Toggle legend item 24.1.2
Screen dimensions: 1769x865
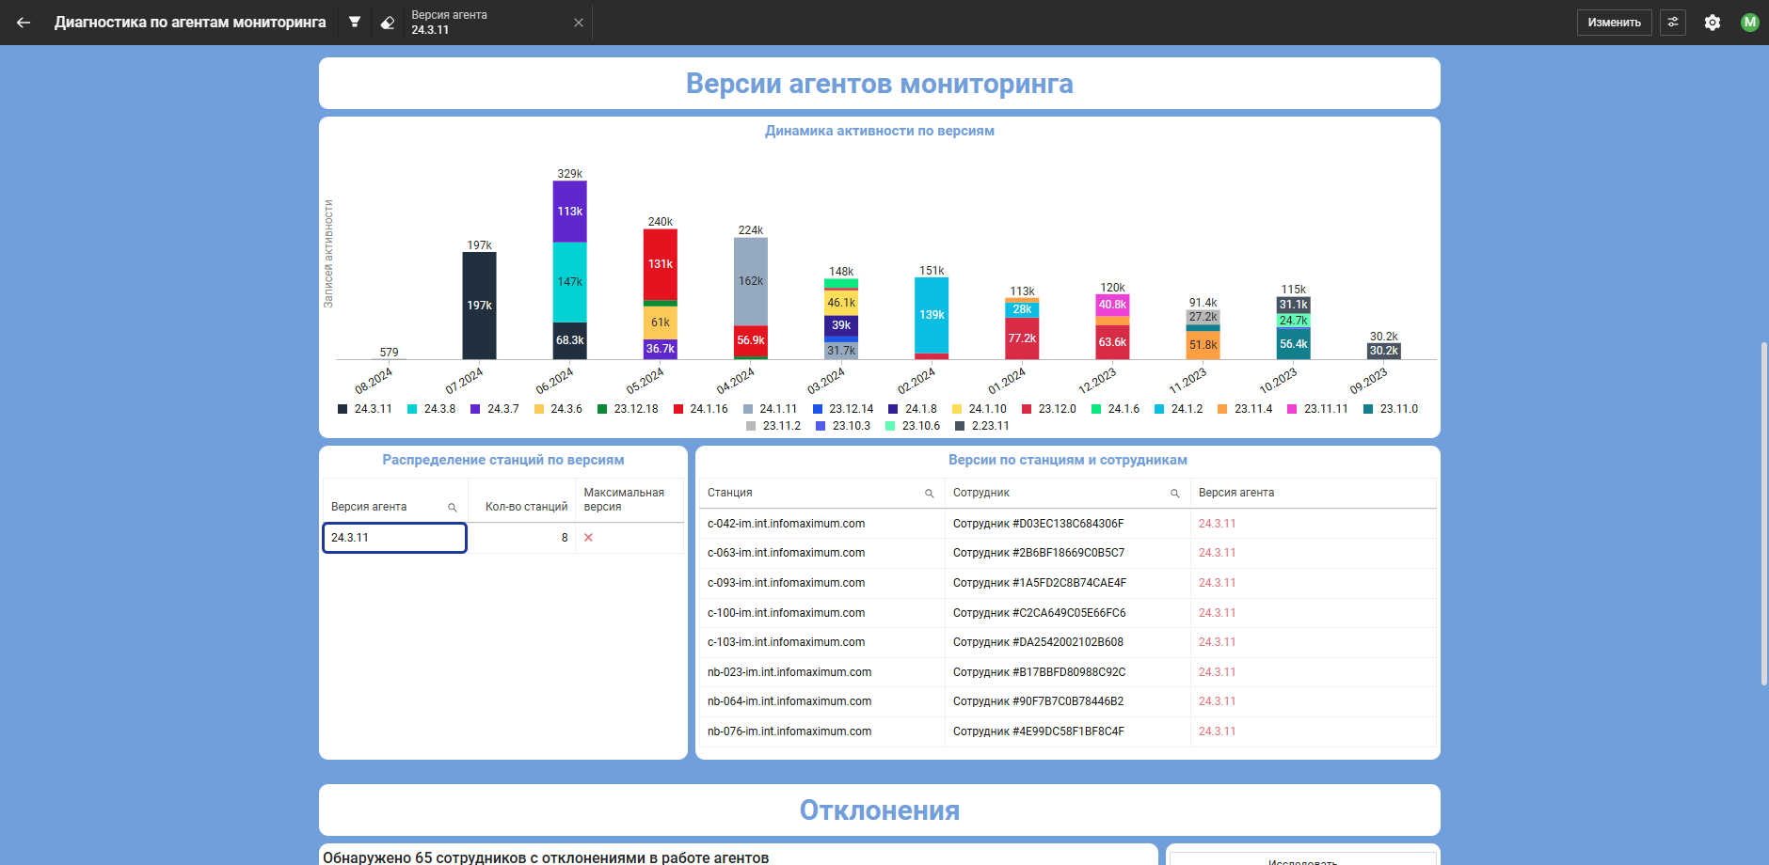tap(1179, 409)
